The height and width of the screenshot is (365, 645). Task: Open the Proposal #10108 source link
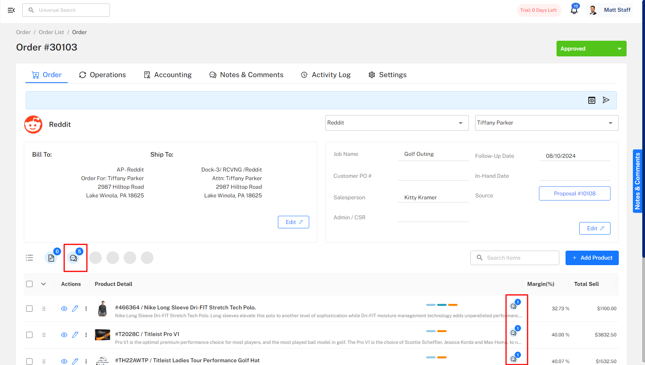click(x=575, y=193)
